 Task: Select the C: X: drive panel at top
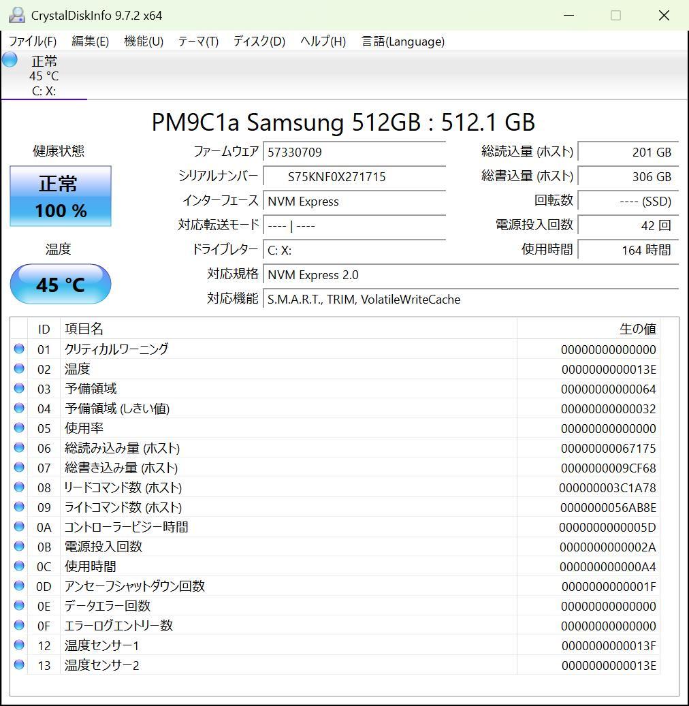coord(43,76)
